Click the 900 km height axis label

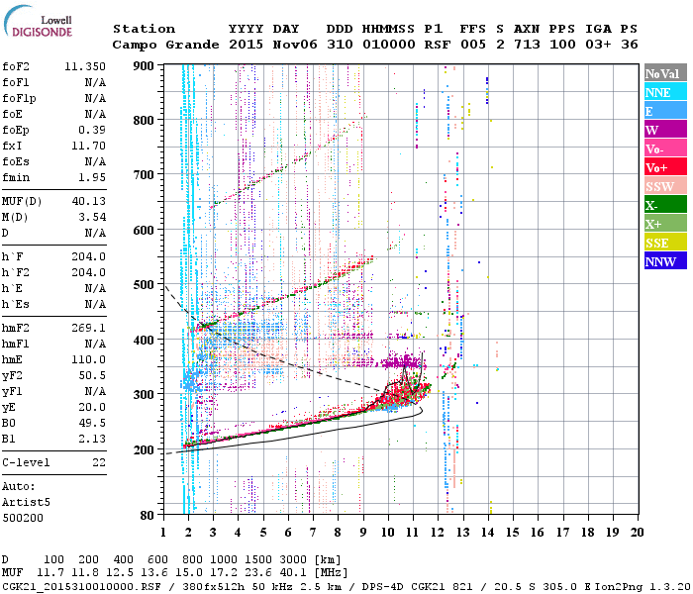[144, 66]
